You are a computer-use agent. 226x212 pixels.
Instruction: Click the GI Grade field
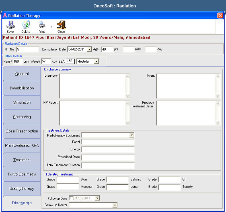(x=169, y=180)
